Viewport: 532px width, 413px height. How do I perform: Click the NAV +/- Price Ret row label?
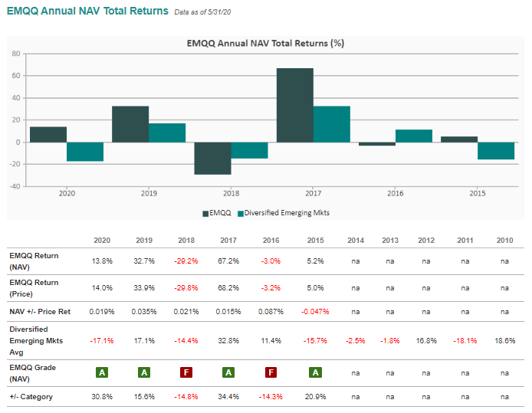pyautogui.click(x=40, y=311)
